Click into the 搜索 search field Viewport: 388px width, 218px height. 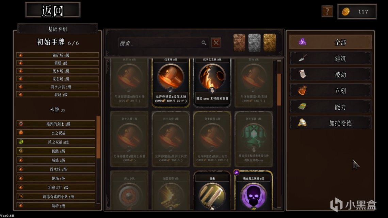(163, 43)
